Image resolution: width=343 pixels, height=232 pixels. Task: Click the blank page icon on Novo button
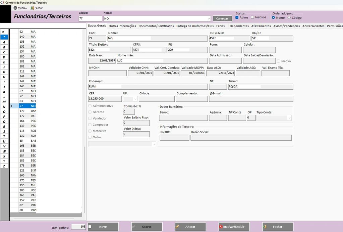tap(90, 227)
